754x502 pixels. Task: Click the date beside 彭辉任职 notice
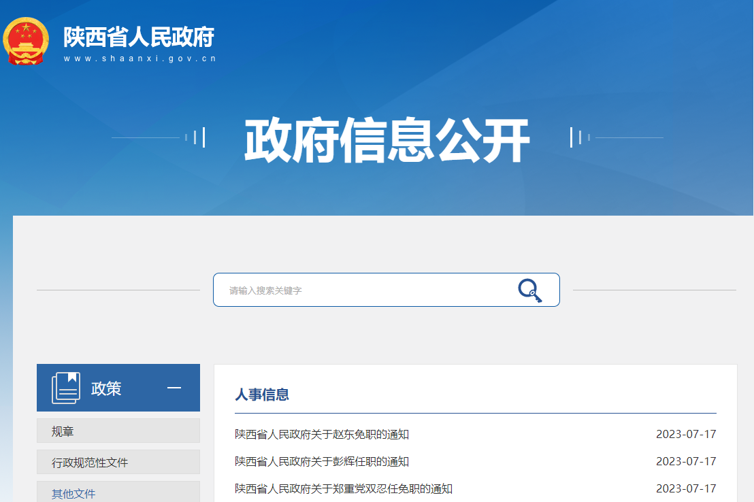coord(686,461)
